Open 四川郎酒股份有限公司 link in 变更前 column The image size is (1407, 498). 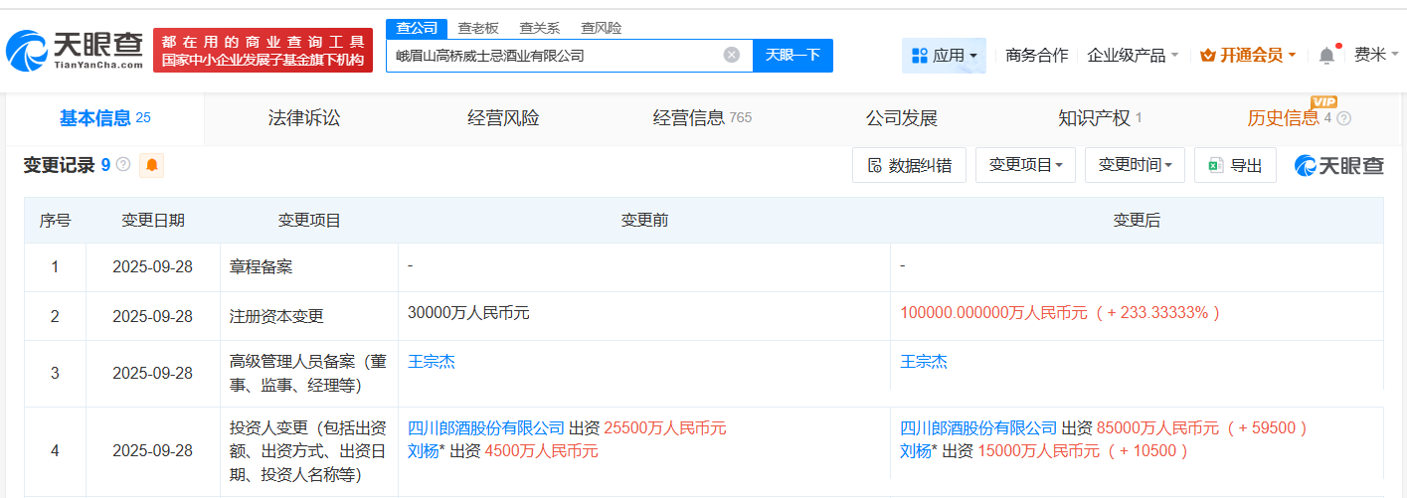[x=486, y=428]
